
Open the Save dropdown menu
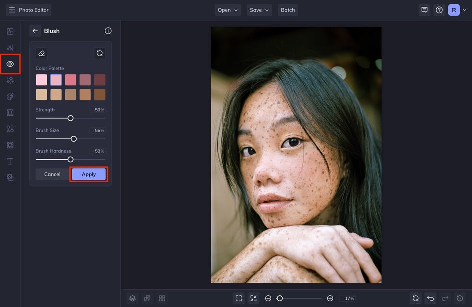coord(259,10)
